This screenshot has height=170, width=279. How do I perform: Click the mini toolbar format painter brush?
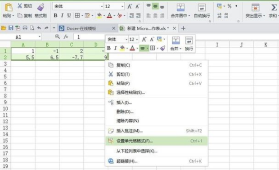tap(162, 48)
